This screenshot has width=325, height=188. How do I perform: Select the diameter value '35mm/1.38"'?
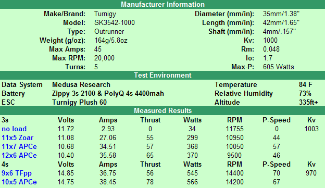point(281,14)
